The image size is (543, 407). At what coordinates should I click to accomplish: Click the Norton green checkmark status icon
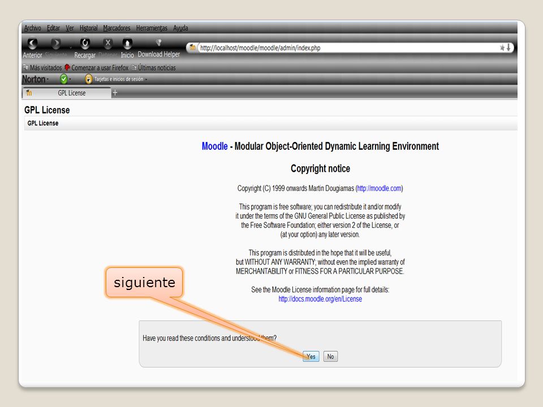(x=63, y=79)
